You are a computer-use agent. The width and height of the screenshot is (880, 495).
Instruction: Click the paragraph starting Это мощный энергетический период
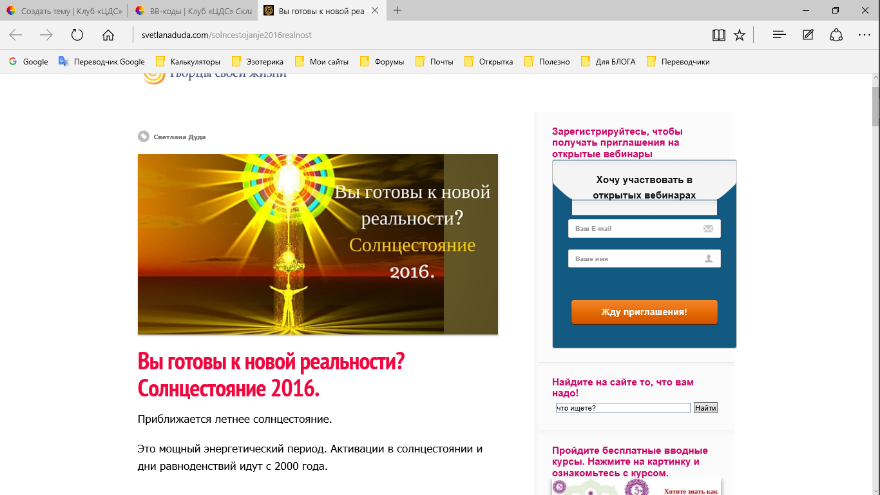pos(311,457)
